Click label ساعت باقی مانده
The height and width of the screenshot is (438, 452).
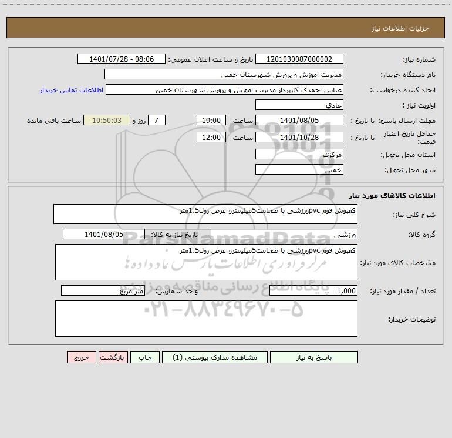[54, 121]
